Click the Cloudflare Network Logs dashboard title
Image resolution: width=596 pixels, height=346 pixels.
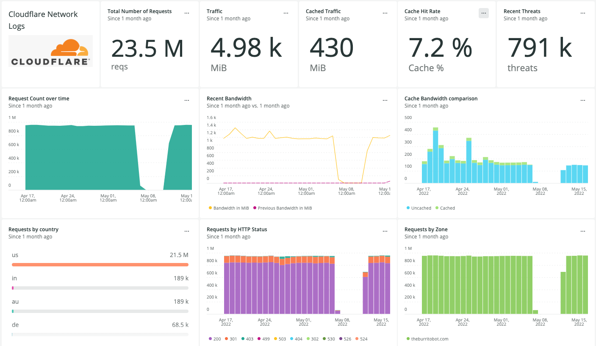pos(43,19)
